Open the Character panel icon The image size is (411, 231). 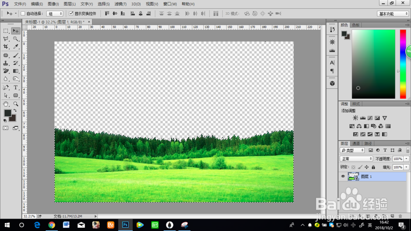[x=332, y=62]
